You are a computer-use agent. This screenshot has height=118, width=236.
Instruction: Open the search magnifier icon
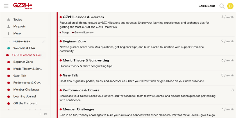click(222, 6)
